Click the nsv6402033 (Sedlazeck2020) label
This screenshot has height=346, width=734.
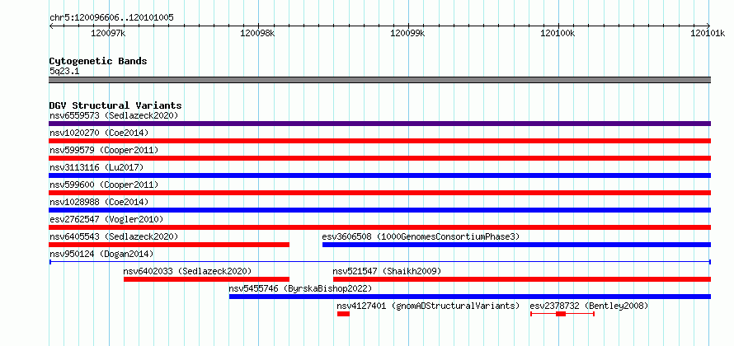pyautogui.click(x=188, y=271)
